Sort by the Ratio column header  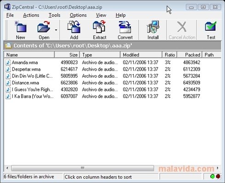point(169,55)
